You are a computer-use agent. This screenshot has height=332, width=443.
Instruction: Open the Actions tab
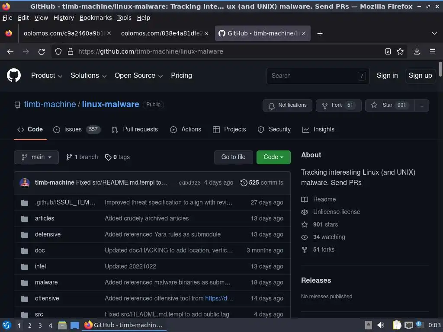point(185,130)
